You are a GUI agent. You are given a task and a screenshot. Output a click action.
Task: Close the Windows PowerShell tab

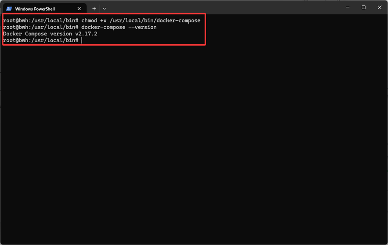(x=79, y=9)
